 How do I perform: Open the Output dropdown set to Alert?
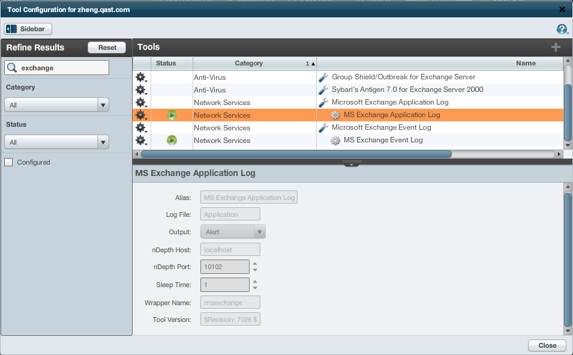point(233,232)
